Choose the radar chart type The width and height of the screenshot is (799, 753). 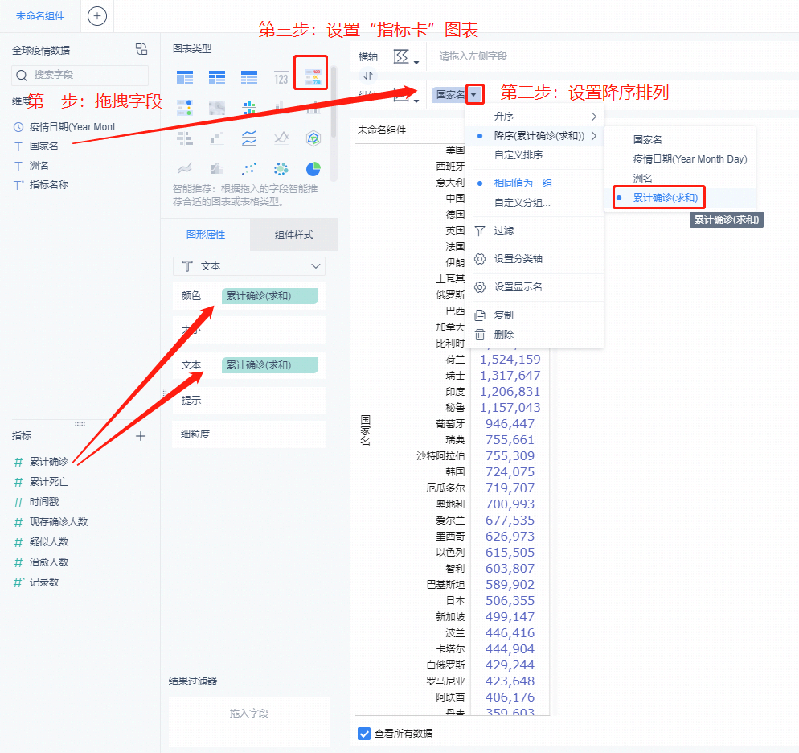point(312,138)
